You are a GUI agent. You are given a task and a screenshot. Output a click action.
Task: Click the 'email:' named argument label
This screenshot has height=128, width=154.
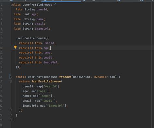pyautogui.click(x=28, y=101)
